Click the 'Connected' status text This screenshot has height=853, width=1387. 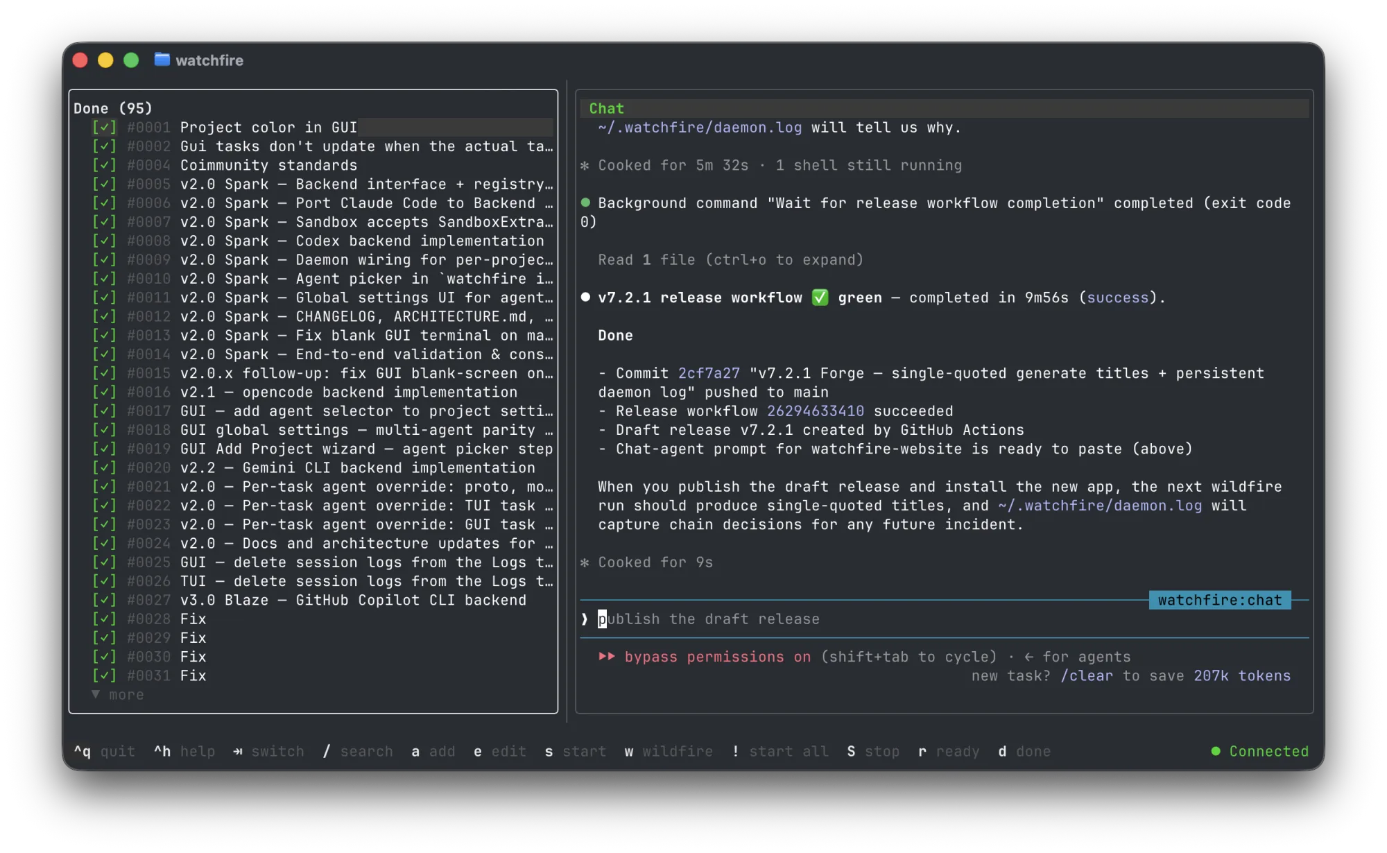coord(1268,751)
